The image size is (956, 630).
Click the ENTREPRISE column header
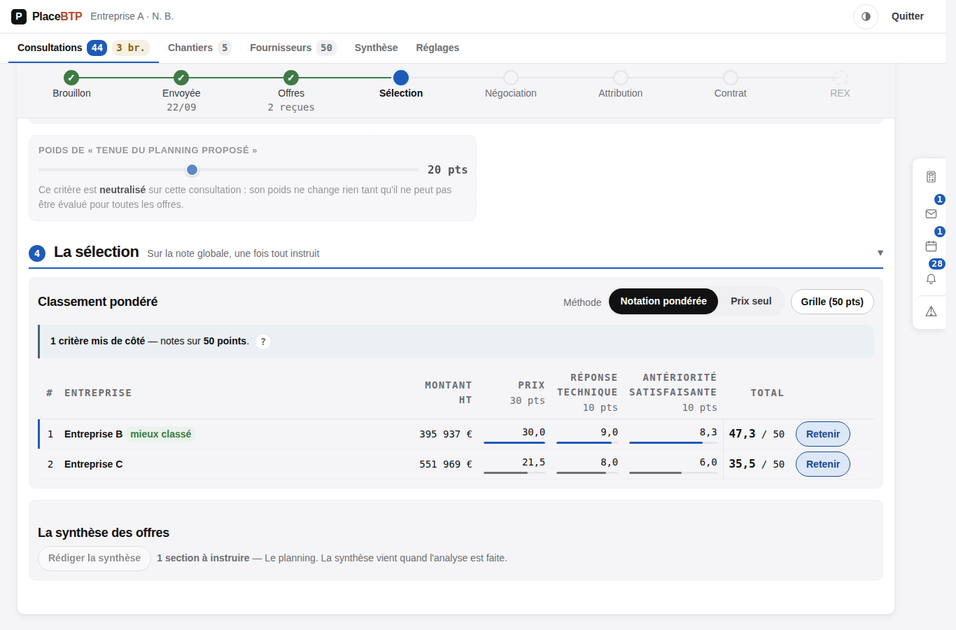tap(98, 393)
